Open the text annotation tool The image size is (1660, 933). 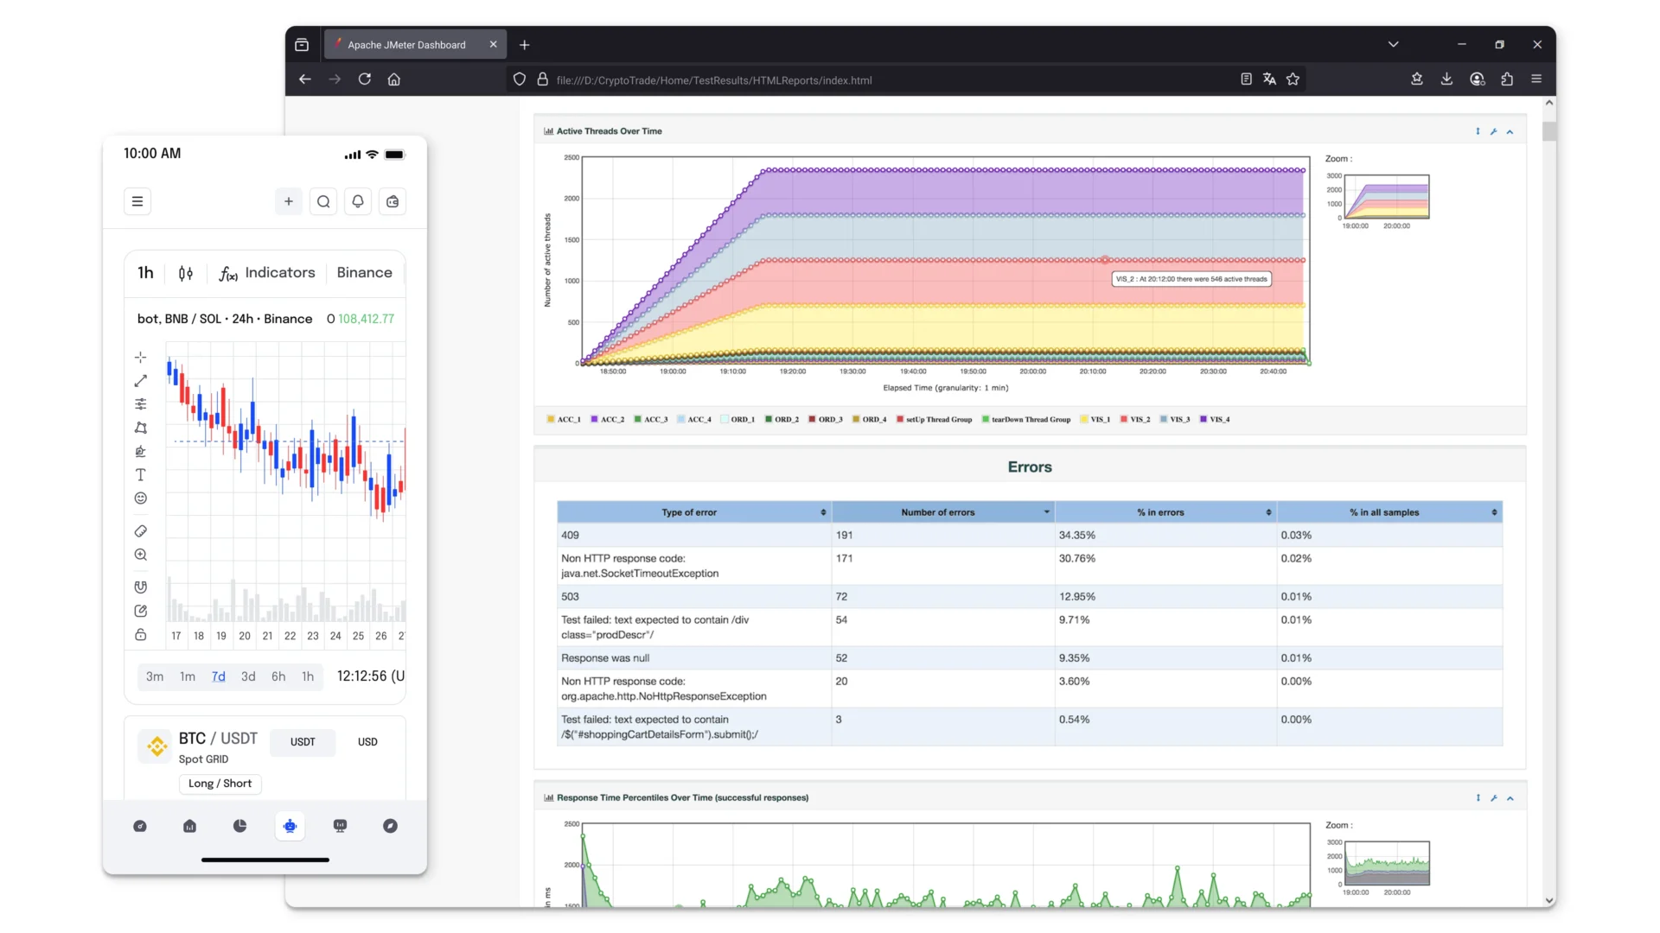coord(140,475)
